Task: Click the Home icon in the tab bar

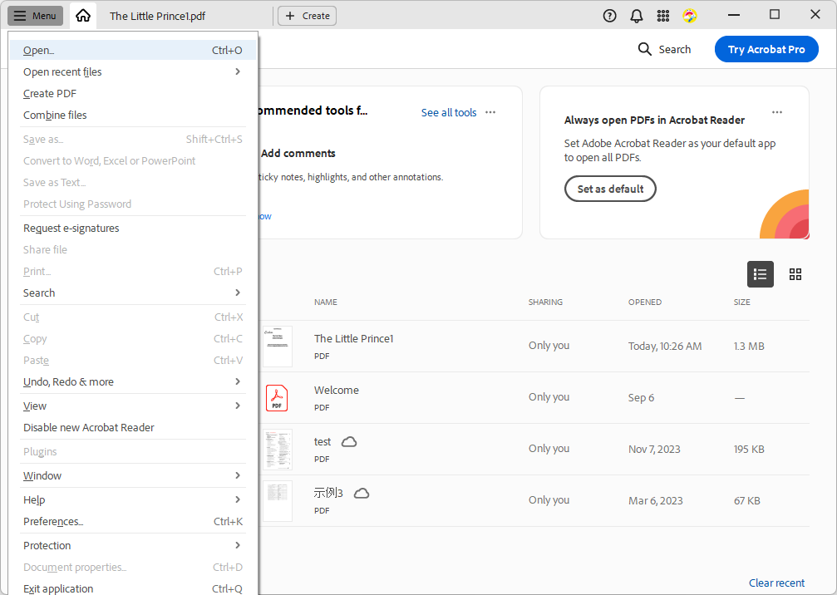Action: click(82, 16)
